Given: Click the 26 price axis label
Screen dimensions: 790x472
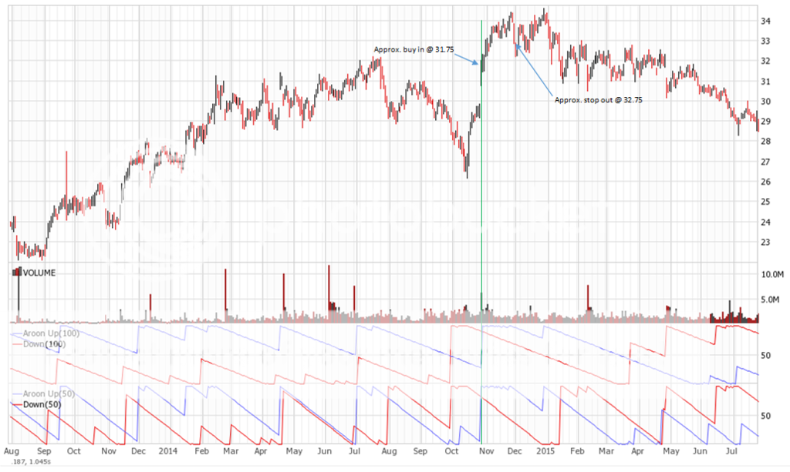Looking at the screenshot, I should [x=766, y=182].
